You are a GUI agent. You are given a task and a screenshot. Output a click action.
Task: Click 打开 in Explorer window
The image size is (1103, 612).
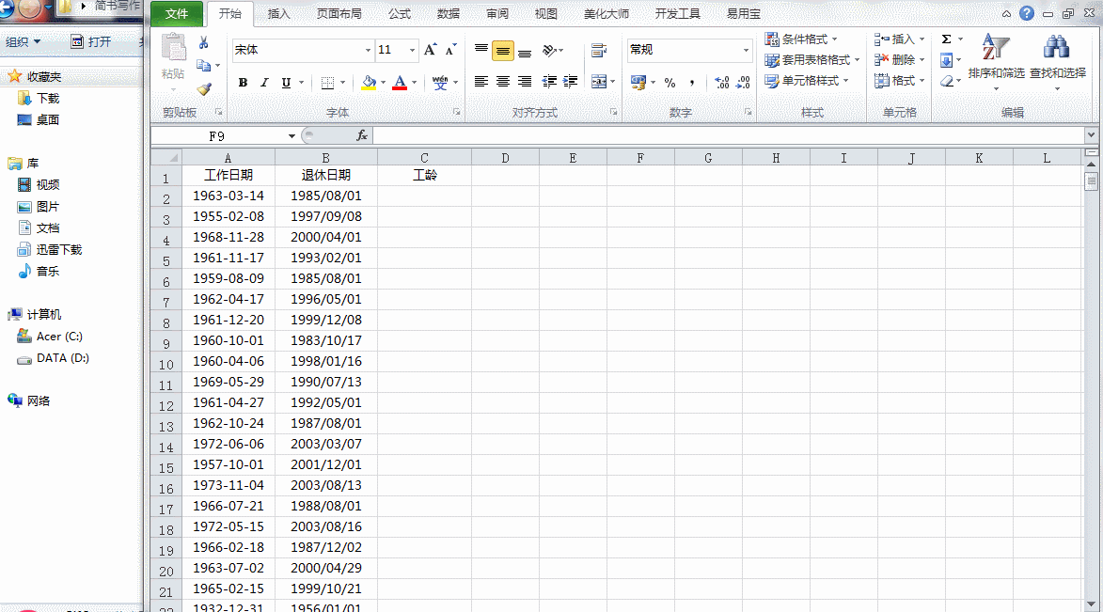click(91, 41)
